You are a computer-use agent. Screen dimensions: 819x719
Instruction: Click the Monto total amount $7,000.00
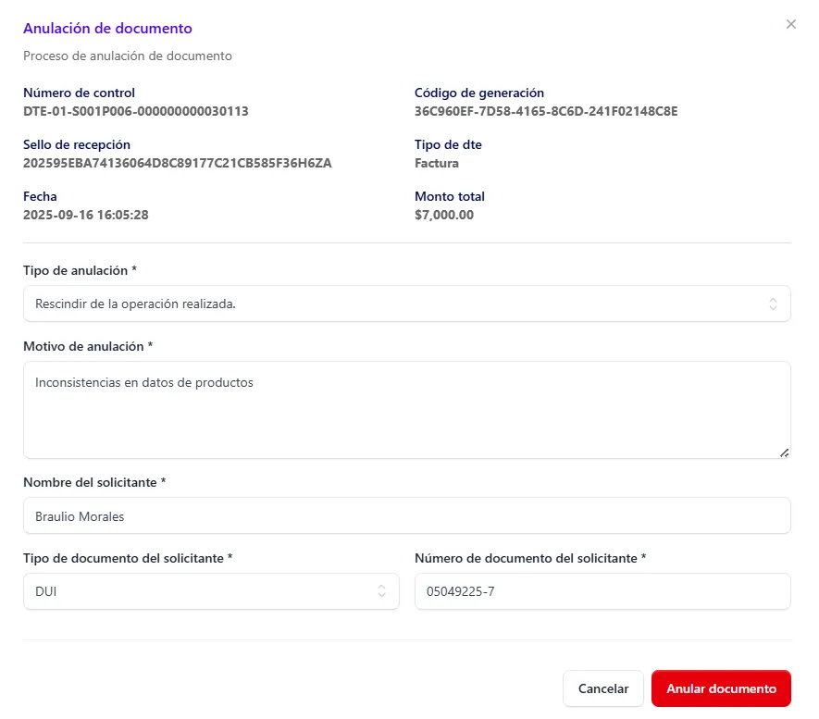pyautogui.click(x=440, y=215)
